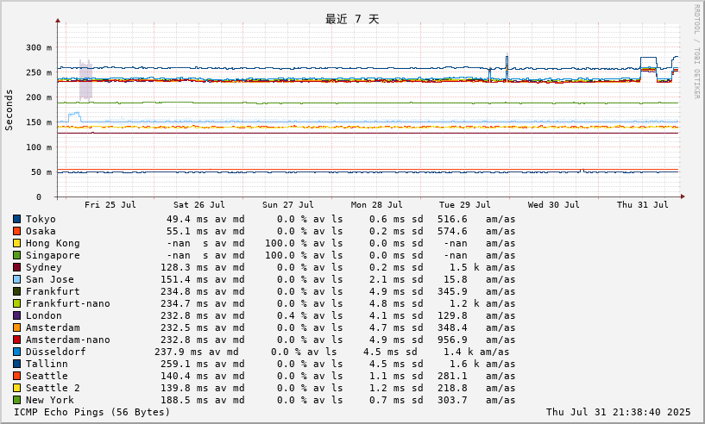Image resolution: width=705 pixels, height=424 pixels.
Task: Click the Mon 28 Jul axis label
Action: point(377,205)
